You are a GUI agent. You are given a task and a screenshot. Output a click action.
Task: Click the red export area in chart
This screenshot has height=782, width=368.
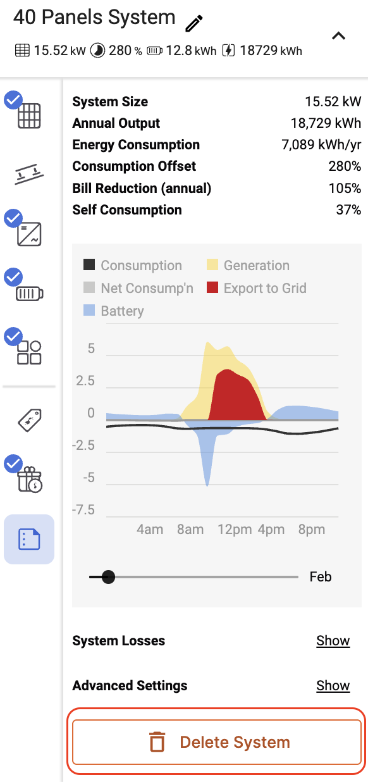click(x=234, y=399)
